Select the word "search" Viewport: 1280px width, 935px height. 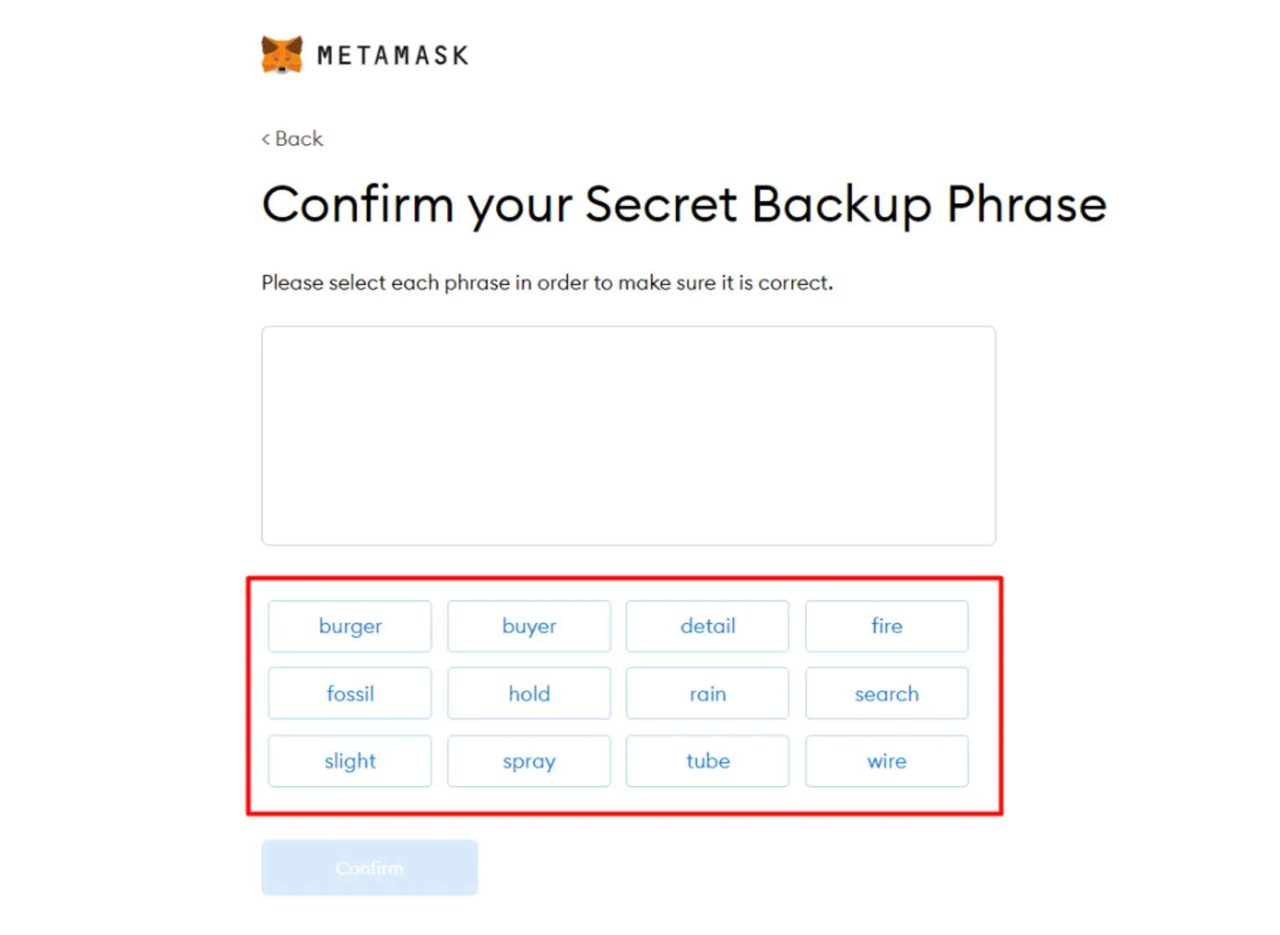pyautogui.click(x=886, y=693)
